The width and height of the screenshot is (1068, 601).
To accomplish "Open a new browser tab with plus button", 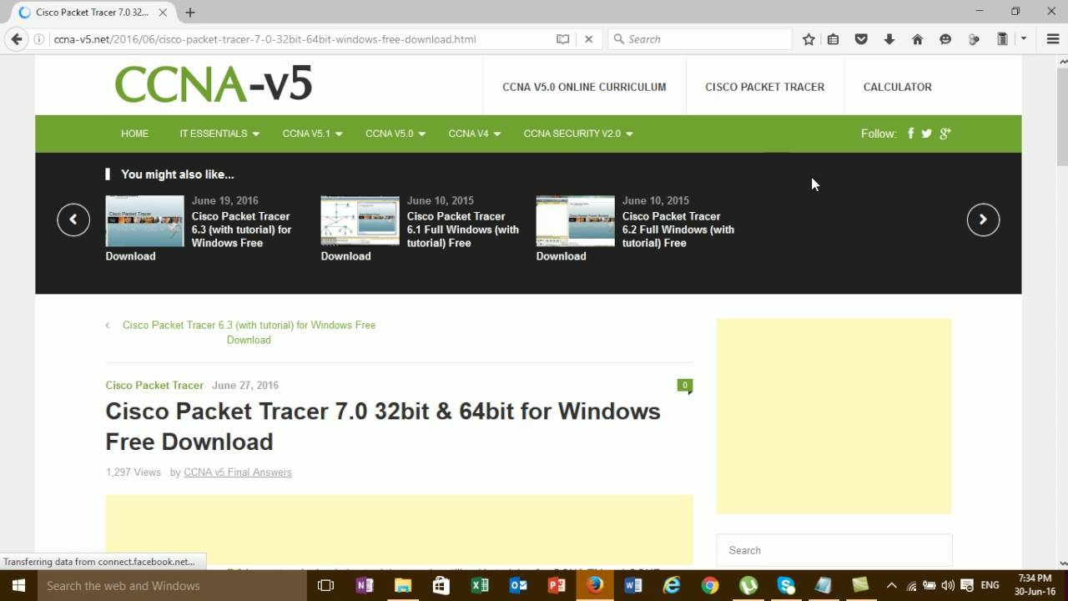I will tap(190, 13).
